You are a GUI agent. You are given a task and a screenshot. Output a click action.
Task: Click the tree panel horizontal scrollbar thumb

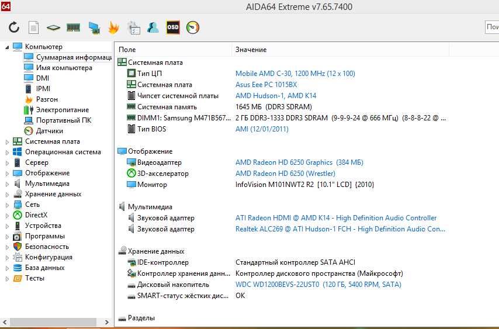point(53,322)
